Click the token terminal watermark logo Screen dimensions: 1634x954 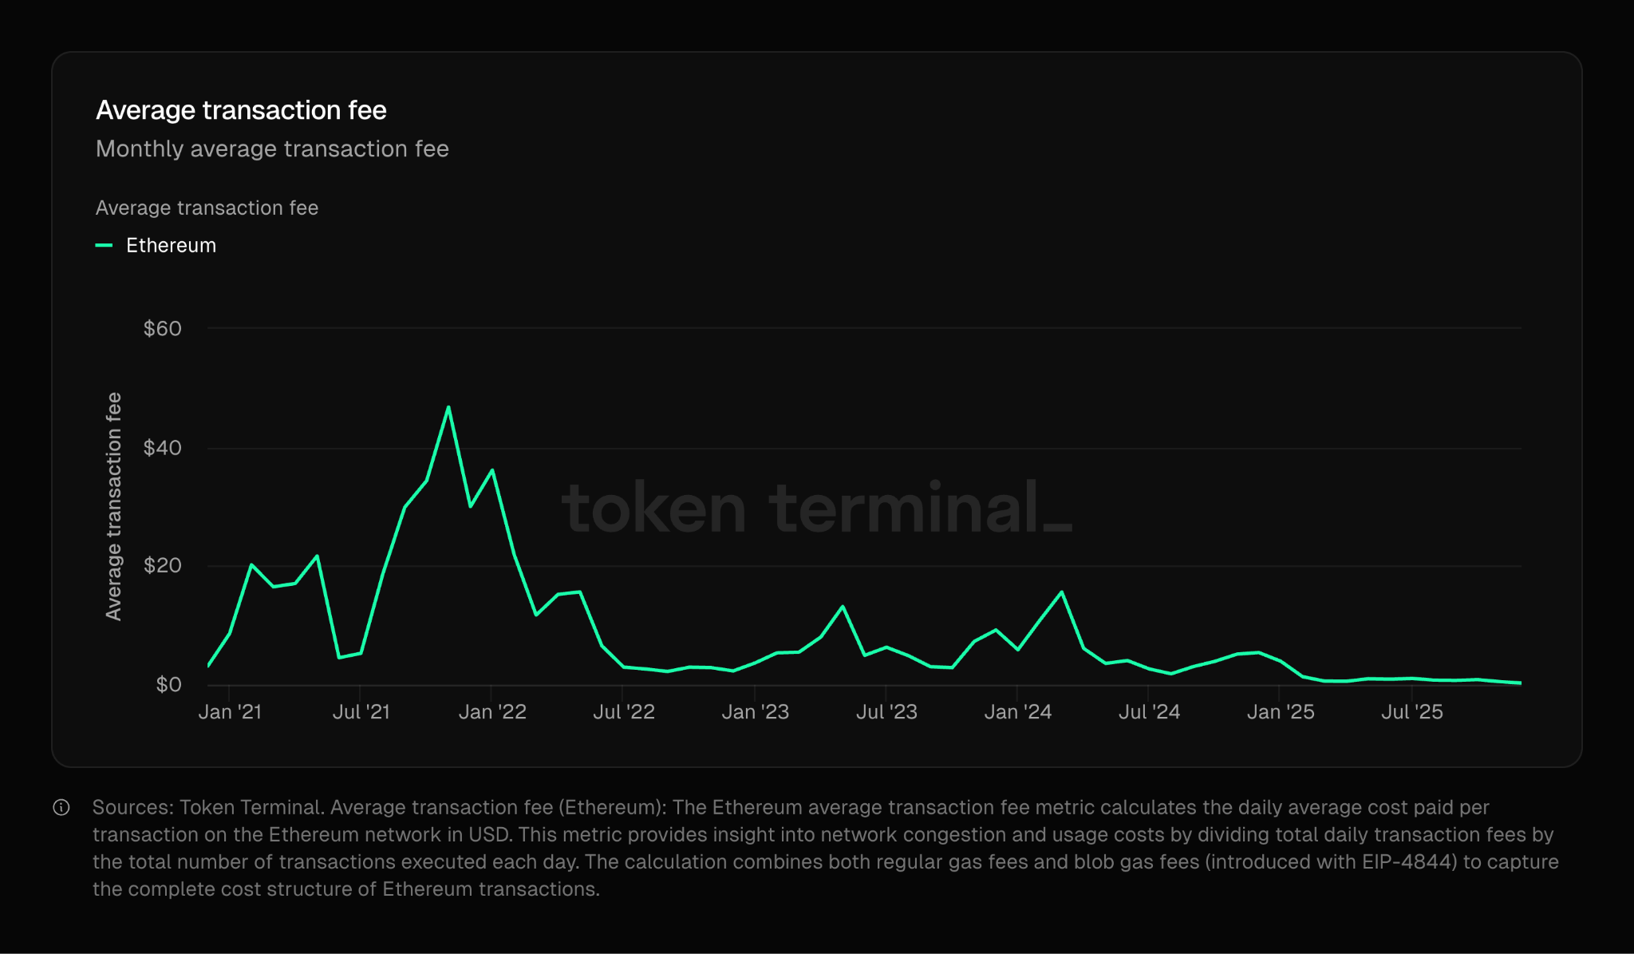point(816,508)
